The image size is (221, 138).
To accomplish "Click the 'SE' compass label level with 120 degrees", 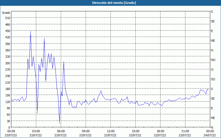I will [x=213, y=99].
